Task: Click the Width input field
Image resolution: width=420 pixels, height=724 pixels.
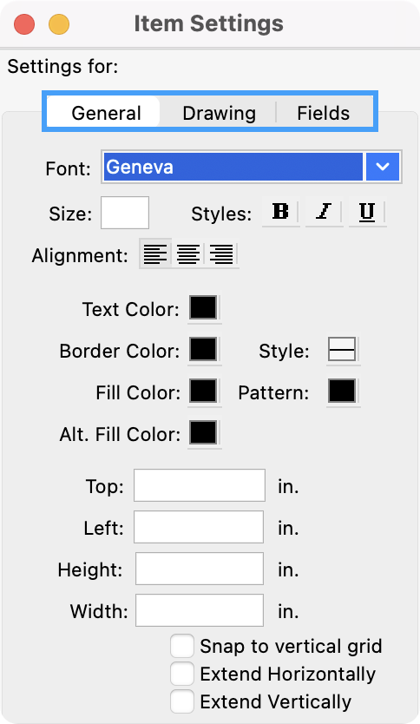Action: tap(200, 610)
